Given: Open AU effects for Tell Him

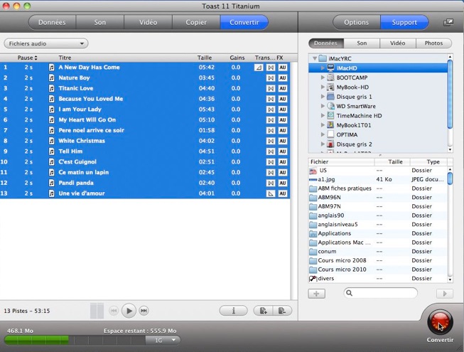Looking at the screenshot, I should [283, 151].
